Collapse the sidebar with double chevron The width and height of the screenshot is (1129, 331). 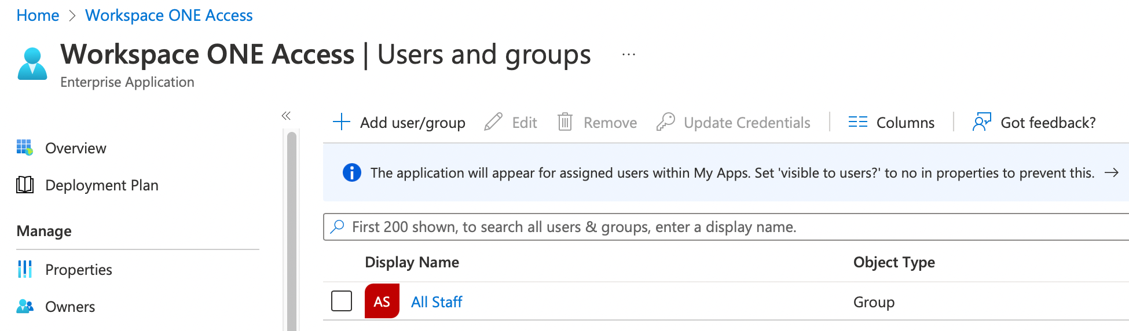click(x=286, y=116)
